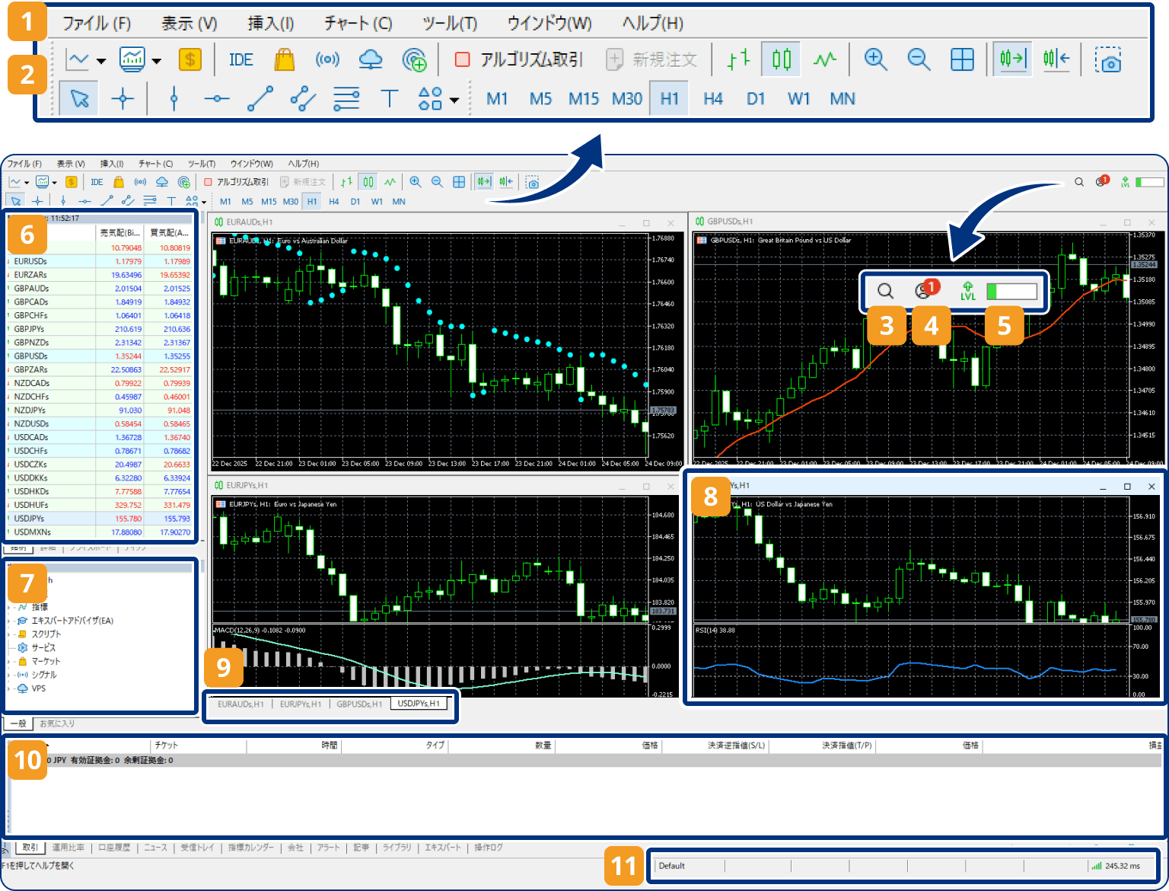
Task: Open the VPS cloud icon in enlarged toolbar
Action: click(371, 59)
